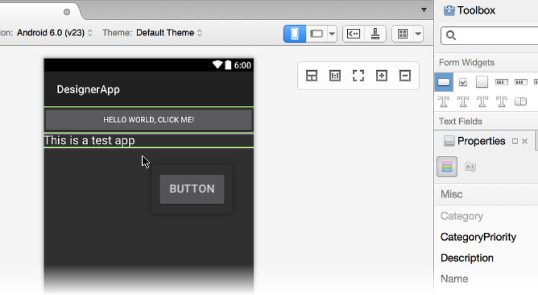
Task: Select the Category property row
Action: click(486, 216)
